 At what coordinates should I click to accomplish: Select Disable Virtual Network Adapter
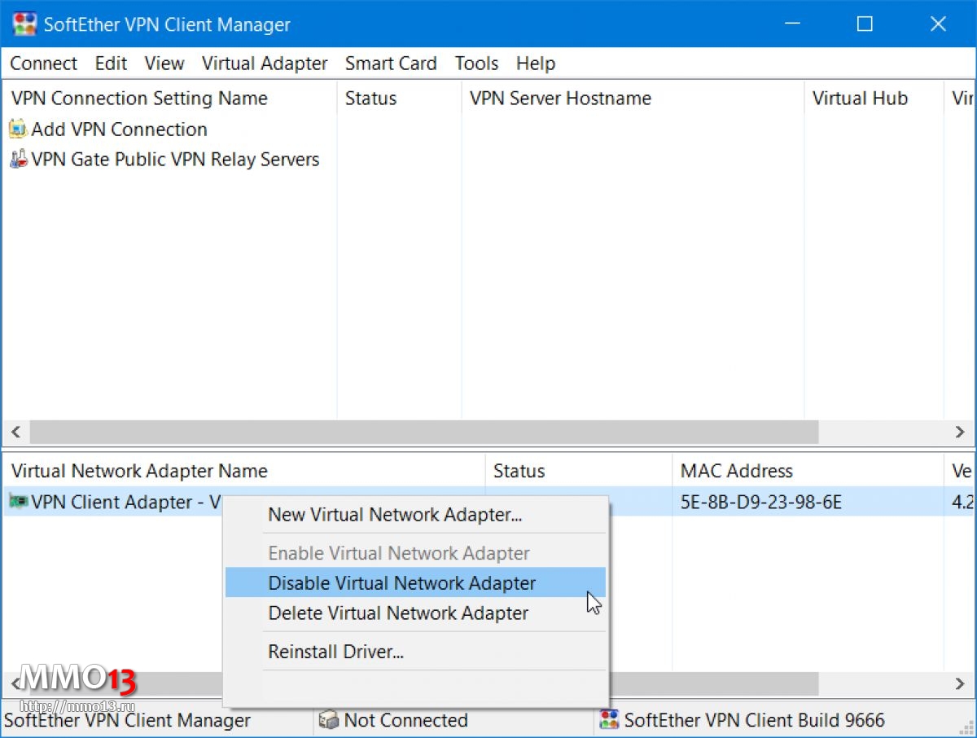(415, 583)
